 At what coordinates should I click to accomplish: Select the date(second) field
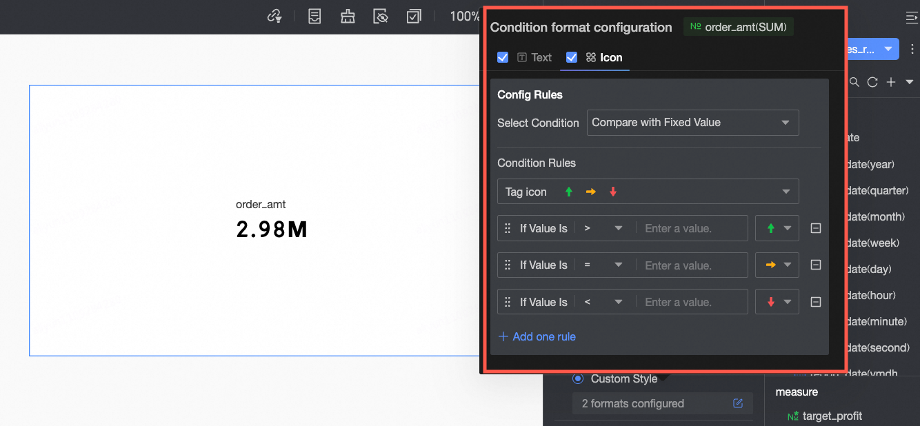coord(878,347)
